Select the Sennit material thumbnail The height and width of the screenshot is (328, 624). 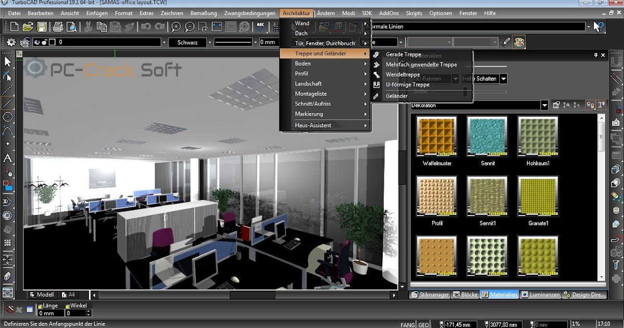(487, 136)
